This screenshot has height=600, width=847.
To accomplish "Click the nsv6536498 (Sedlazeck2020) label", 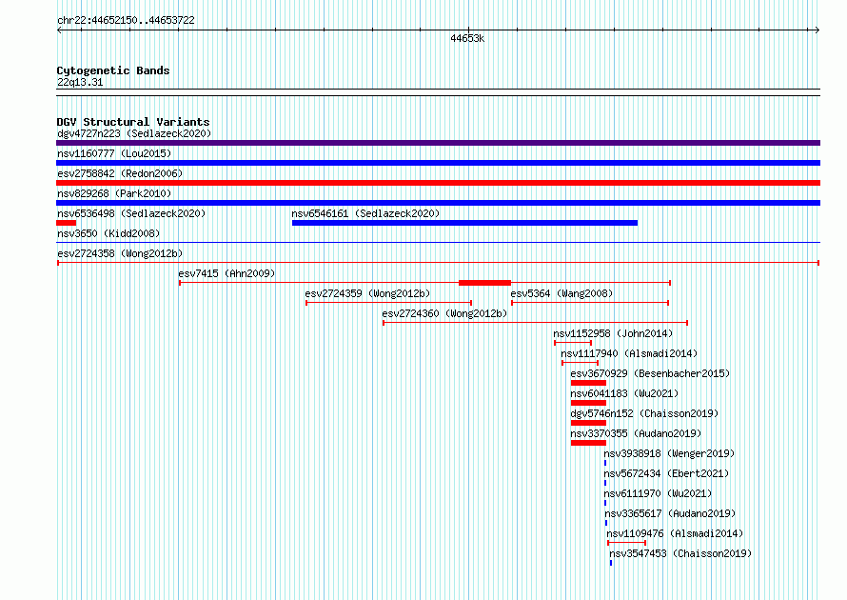I will pyautogui.click(x=131, y=213).
